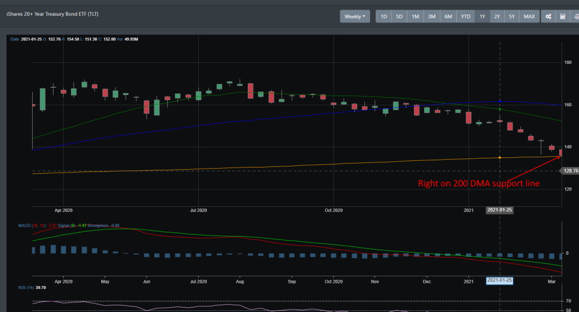Click the 128.76 price tag on the axis

point(570,171)
